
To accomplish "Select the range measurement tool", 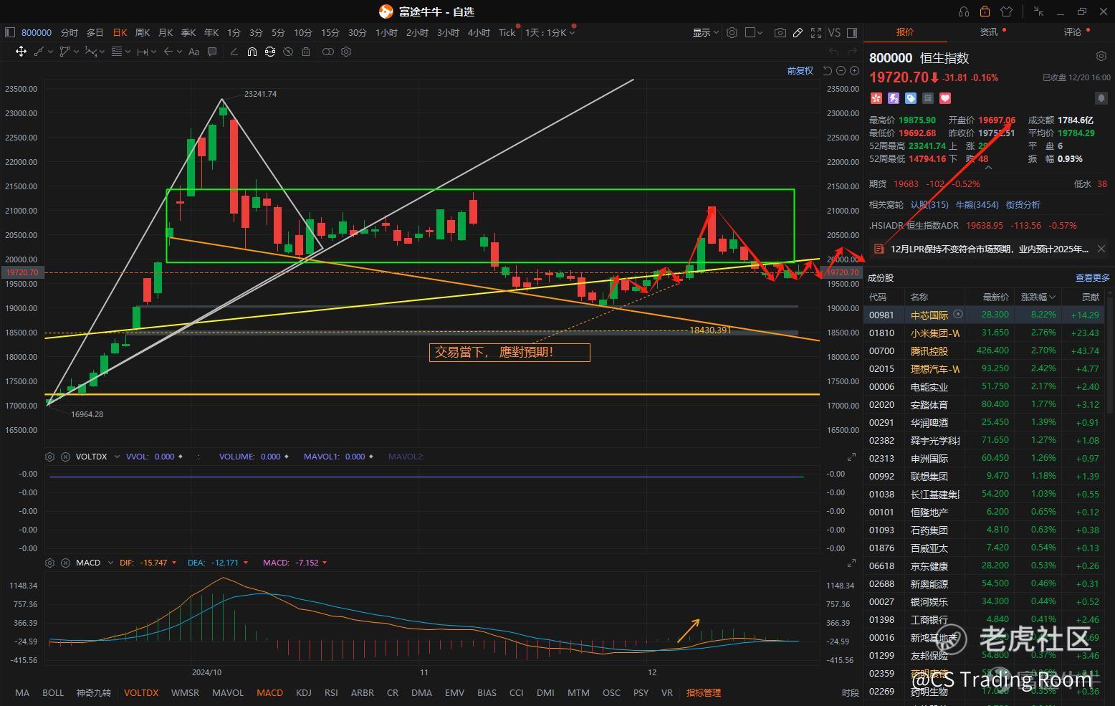I will click(142, 52).
